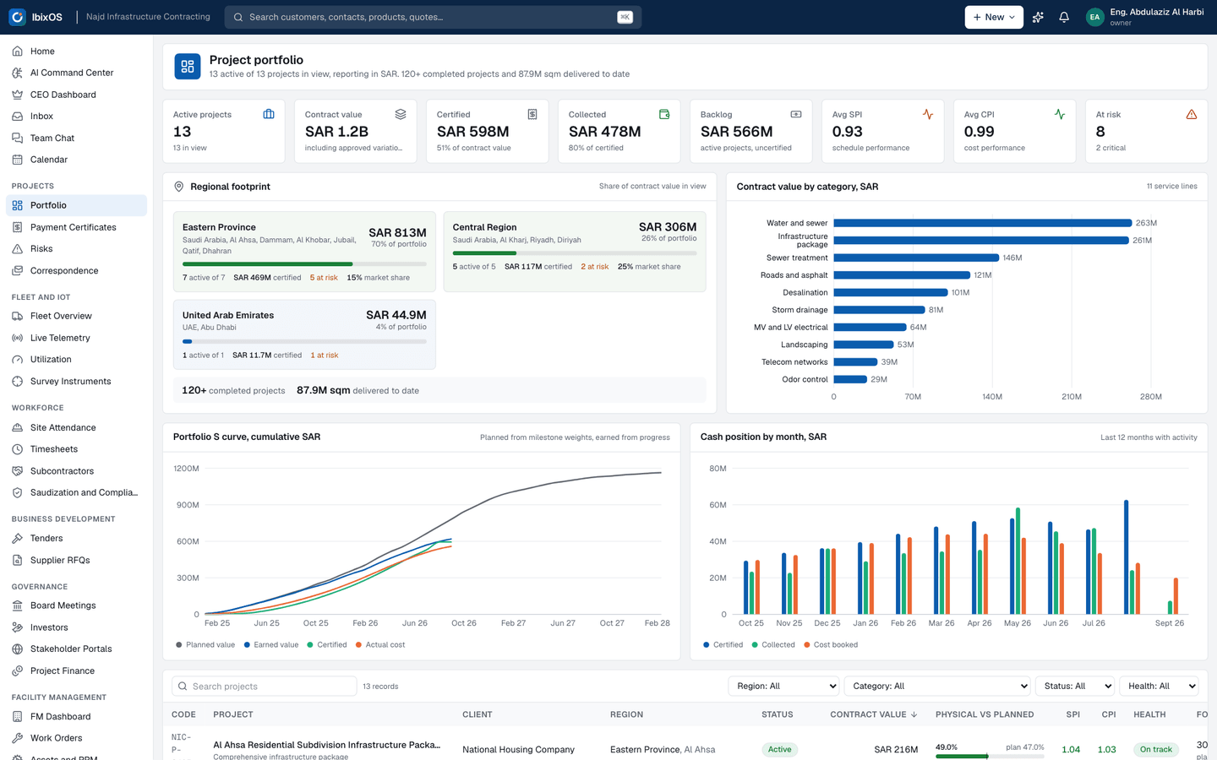This screenshot has width=1217, height=760.
Task: Toggle Actual cost series in legend
Action: pos(380,645)
